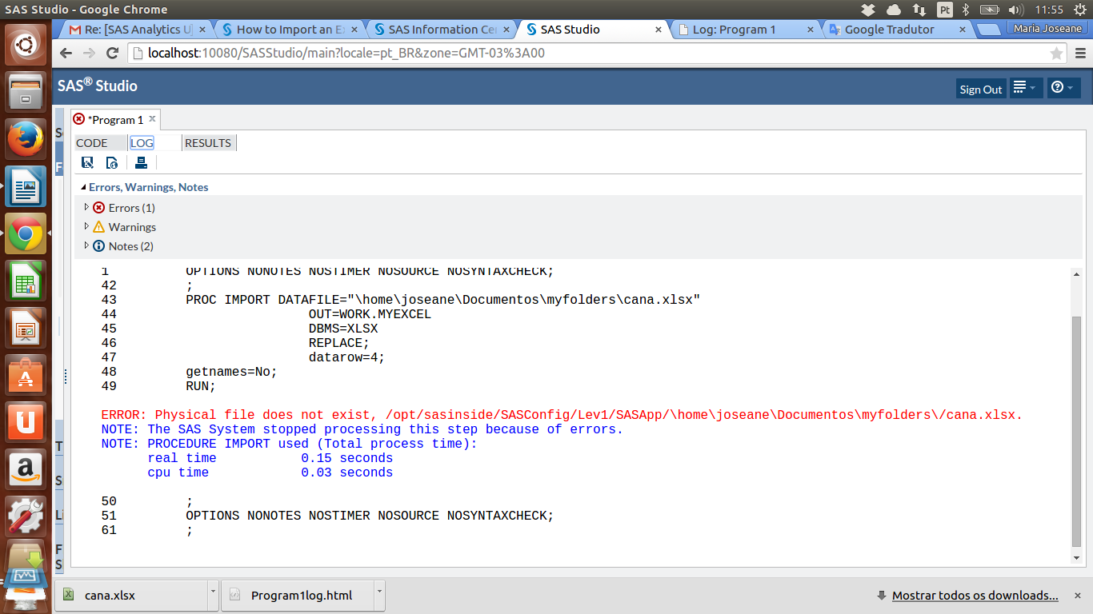
Task: Select the *Program 1 program tab
Action: (116, 120)
